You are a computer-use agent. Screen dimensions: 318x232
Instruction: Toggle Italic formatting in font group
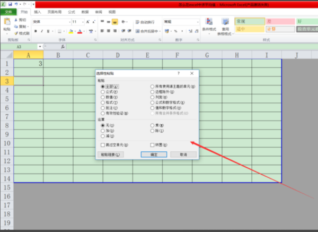[x=42, y=31]
